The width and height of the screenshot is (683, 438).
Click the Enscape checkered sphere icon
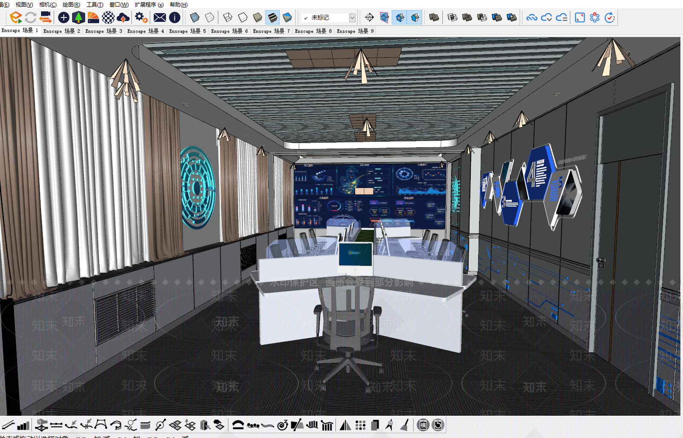coord(108,18)
